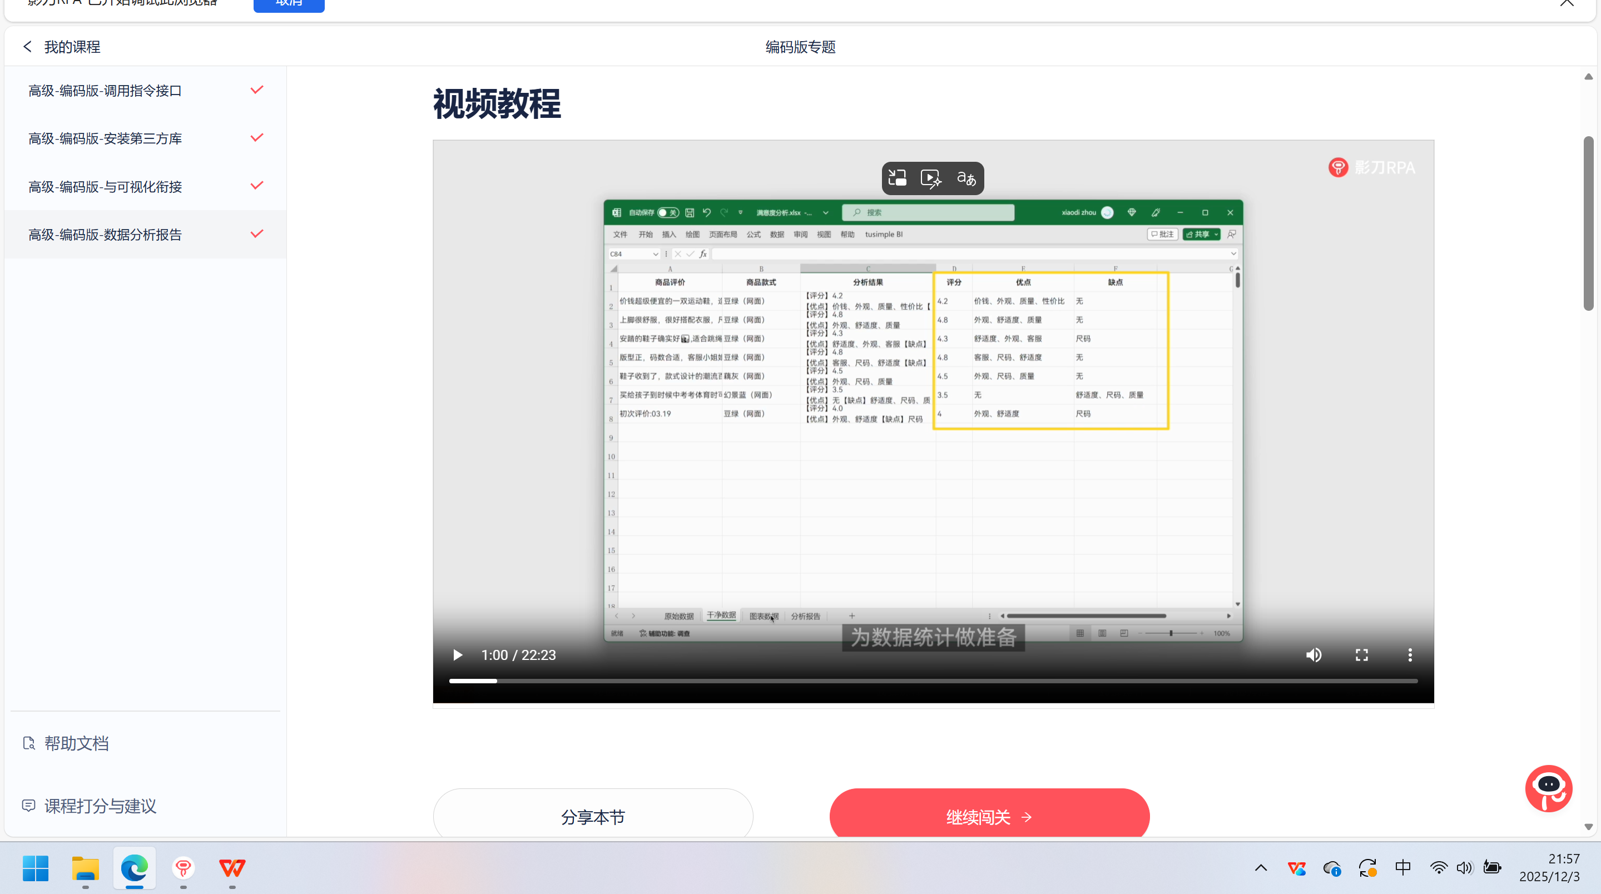
Task: Open lesson 高级-编码版-调用指令接口
Action: (x=146, y=91)
